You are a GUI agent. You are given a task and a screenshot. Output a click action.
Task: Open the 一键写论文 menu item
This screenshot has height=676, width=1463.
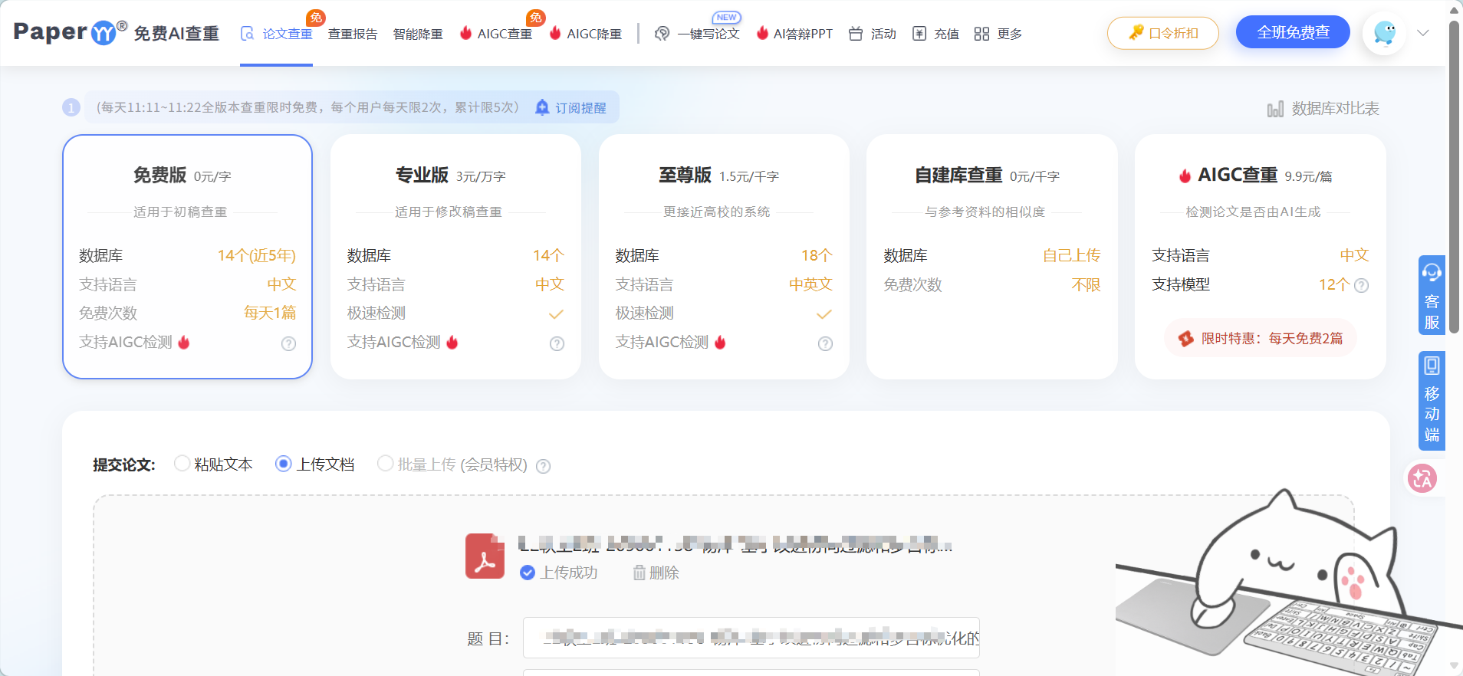[x=697, y=34]
